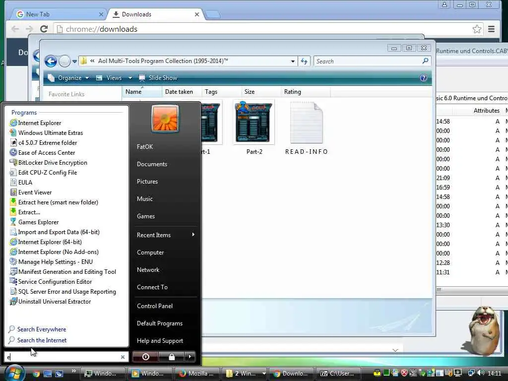This screenshot has height=381, width=508.
Task: Click the volume icon in system tray
Action: pyautogui.click(x=480, y=373)
